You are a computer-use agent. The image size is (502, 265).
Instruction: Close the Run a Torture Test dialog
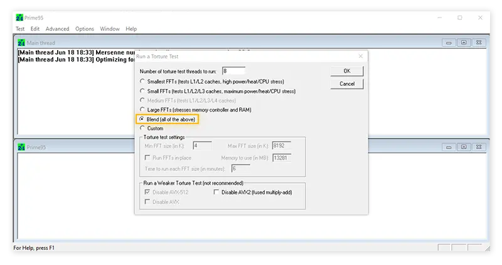tap(360, 56)
